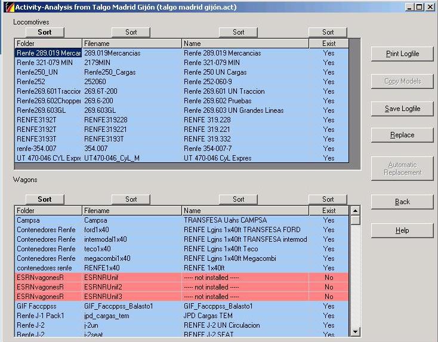The width and height of the screenshot is (438, 342).
Task: Select the ESRNRUnif2 not installed wagon row
Action: point(179,287)
